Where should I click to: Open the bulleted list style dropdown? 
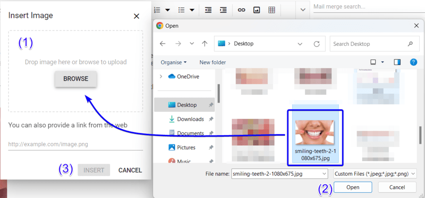192,10
